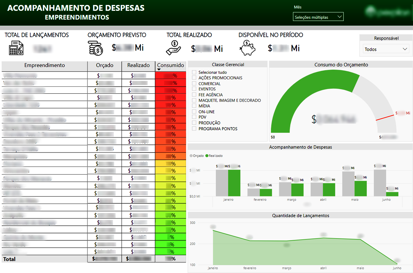Open the Responsável dropdown showing Todos
The width and height of the screenshot is (413, 273).
pyautogui.click(x=386, y=49)
